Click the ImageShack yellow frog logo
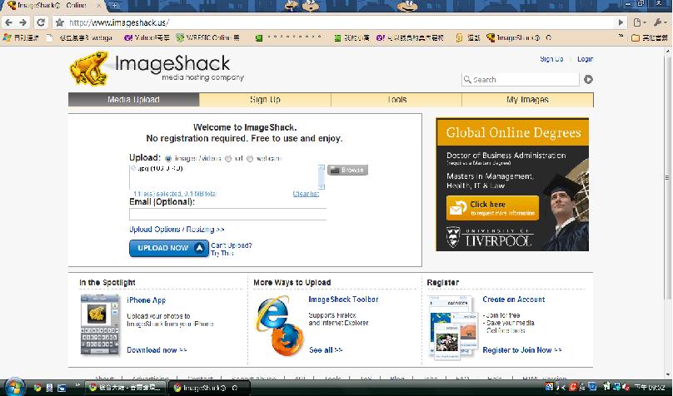Image resolution: width=673 pixels, height=396 pixels. 89,68
